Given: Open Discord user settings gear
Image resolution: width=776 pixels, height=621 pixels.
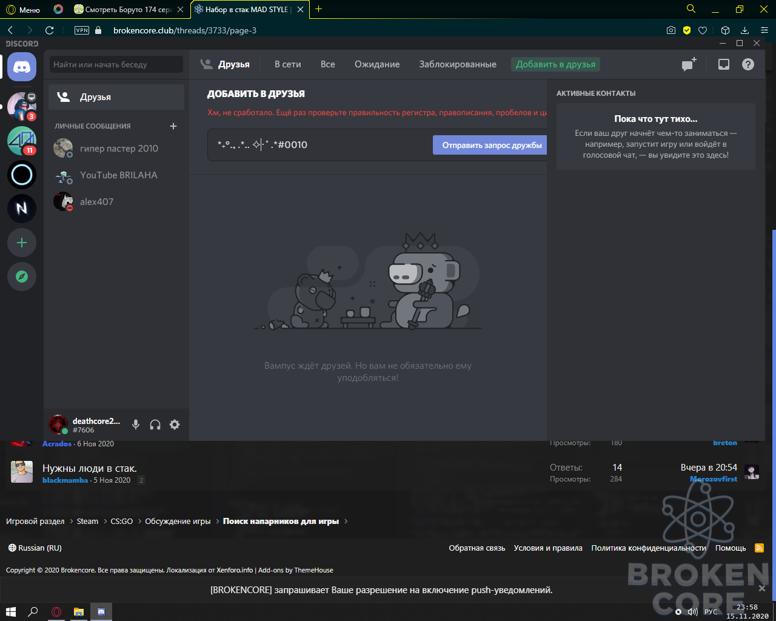Looking at the screenshot, I should click(x=175, y=425).
